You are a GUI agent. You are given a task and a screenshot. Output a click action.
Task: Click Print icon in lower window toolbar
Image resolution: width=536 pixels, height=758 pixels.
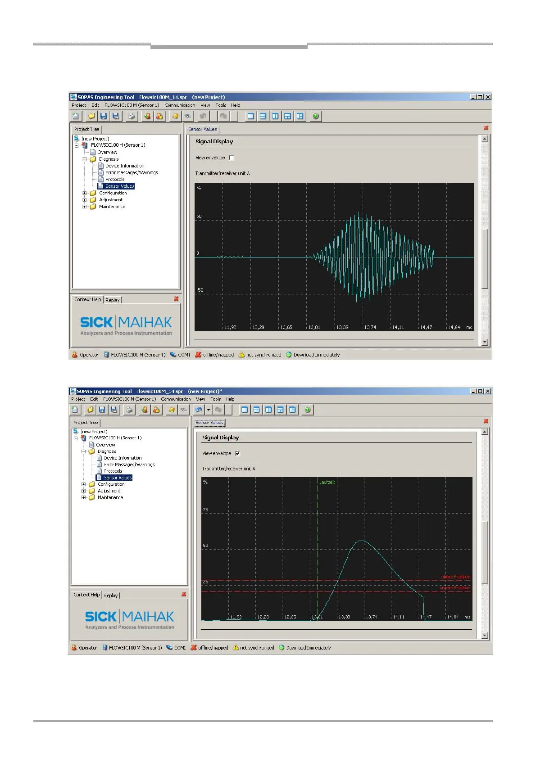(130, 410)
